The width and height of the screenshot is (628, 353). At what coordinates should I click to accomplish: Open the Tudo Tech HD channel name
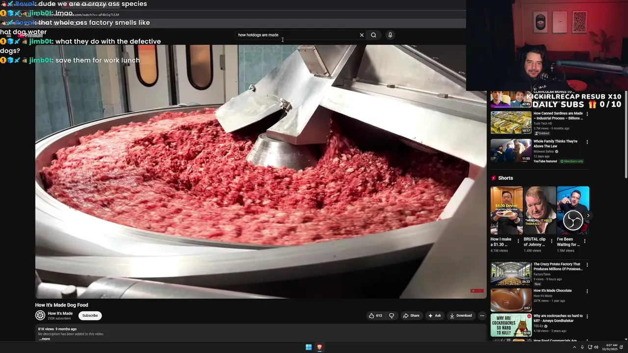[x=543, y=124]
